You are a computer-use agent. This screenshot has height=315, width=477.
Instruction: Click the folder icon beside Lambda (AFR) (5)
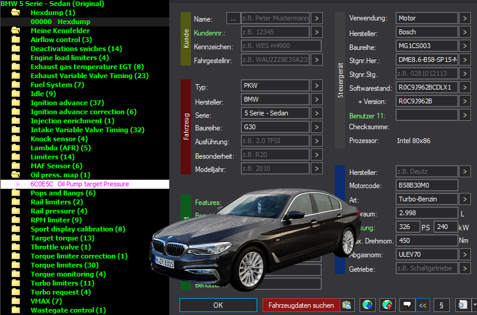click(x=16, y=148)
